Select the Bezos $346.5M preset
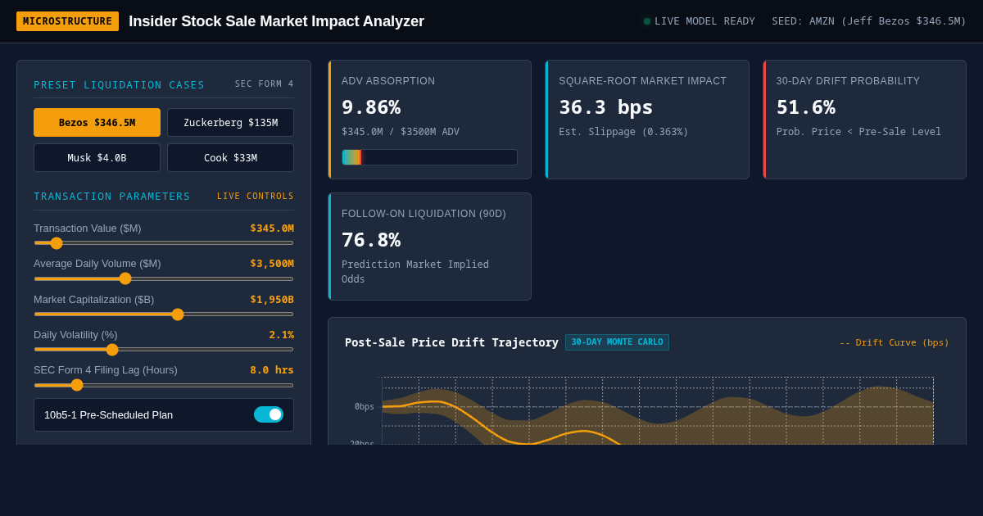The image size is (983, 516). coord(97,123)
